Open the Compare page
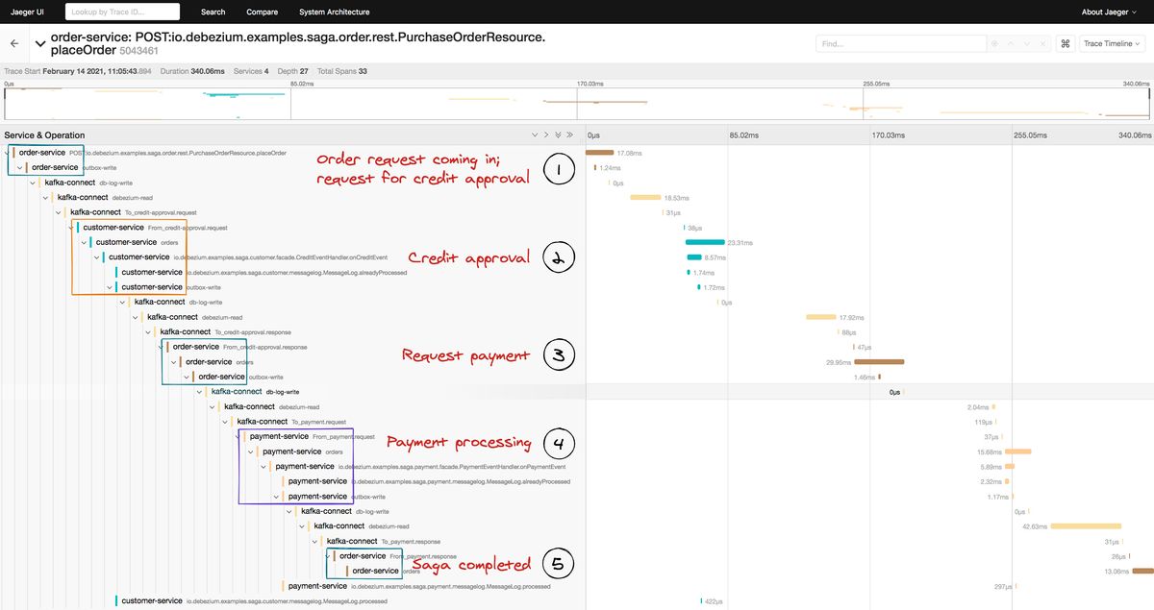1154x610 pixels. pyautogui.click(x=262, y=12)
